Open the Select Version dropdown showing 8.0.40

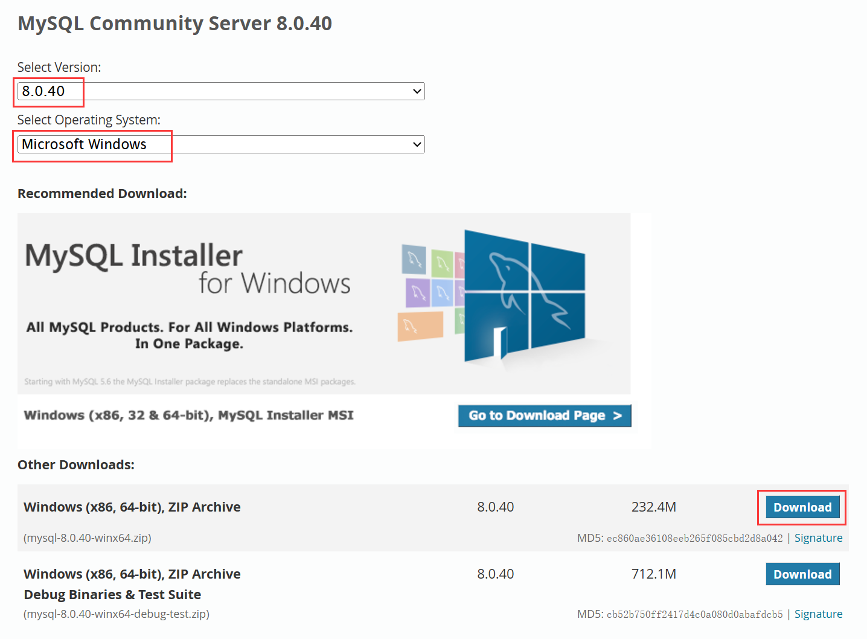tap(221, 91)
